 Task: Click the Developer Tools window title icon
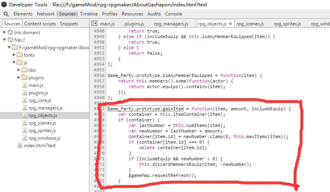tap(4, 4)
